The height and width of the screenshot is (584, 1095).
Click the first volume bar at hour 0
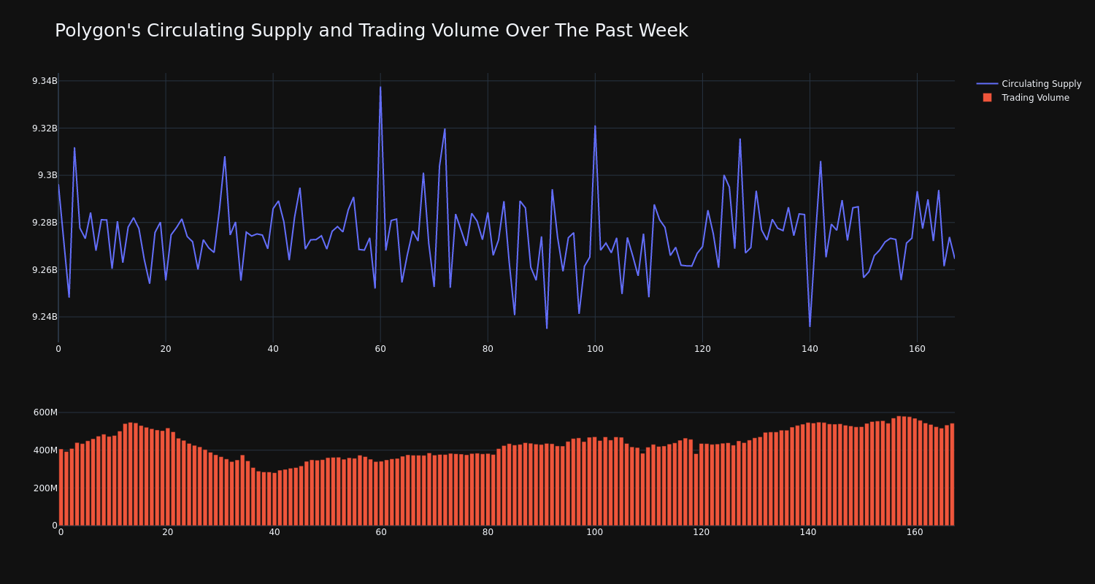pos(61,488)
